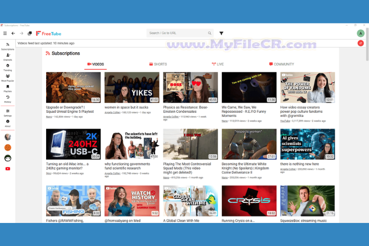Switch to the Community tab
Image resolution: width=369 pixels, height=246 pixels.
[x=281, y=64]
